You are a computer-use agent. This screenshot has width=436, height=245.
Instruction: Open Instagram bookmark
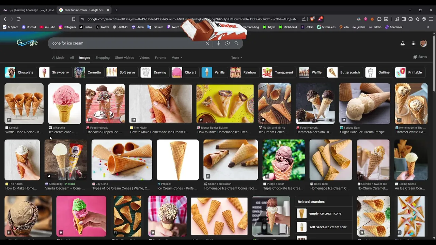point(67,27)
